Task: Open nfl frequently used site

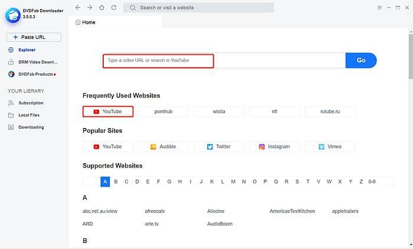Action: tap(274, 112)
